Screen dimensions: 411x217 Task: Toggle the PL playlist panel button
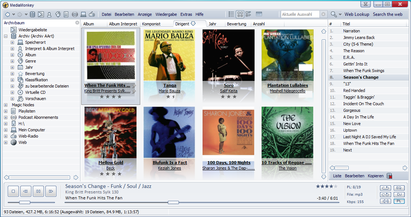coord(399,201)
